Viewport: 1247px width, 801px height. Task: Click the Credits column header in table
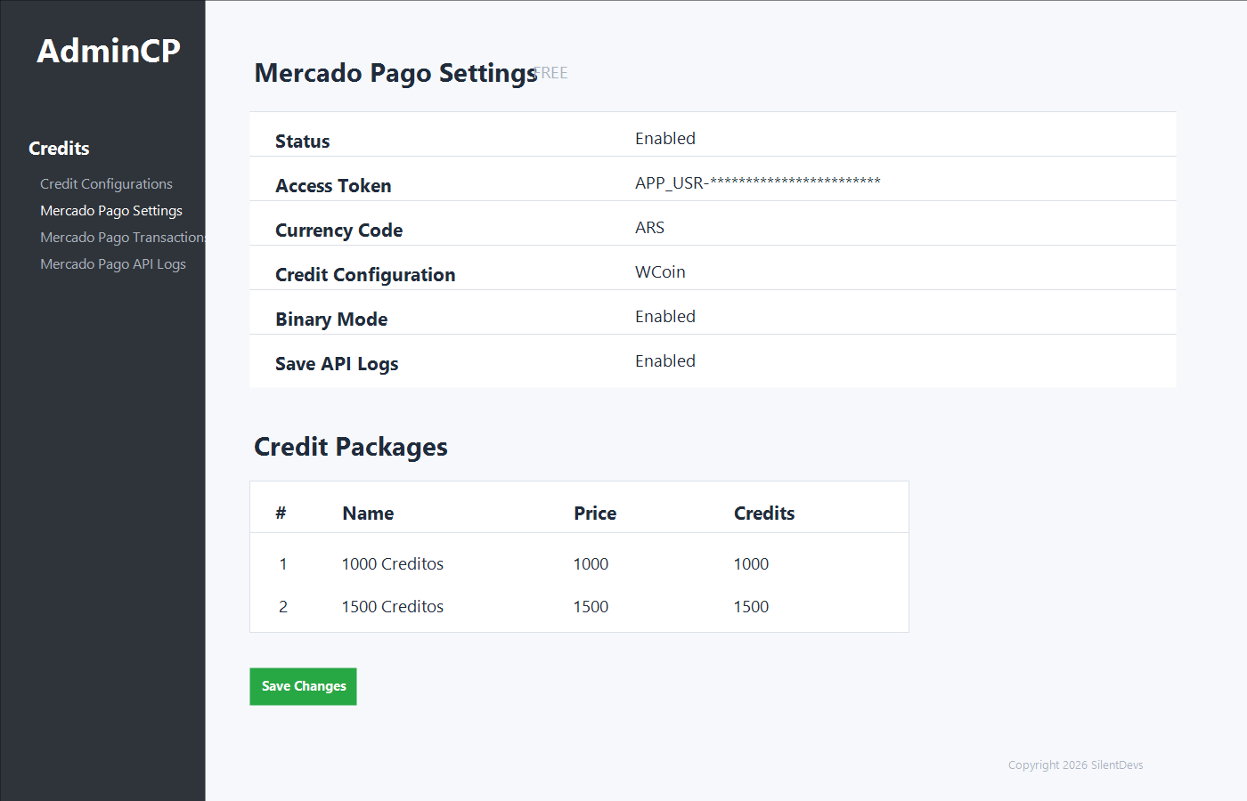764,514
